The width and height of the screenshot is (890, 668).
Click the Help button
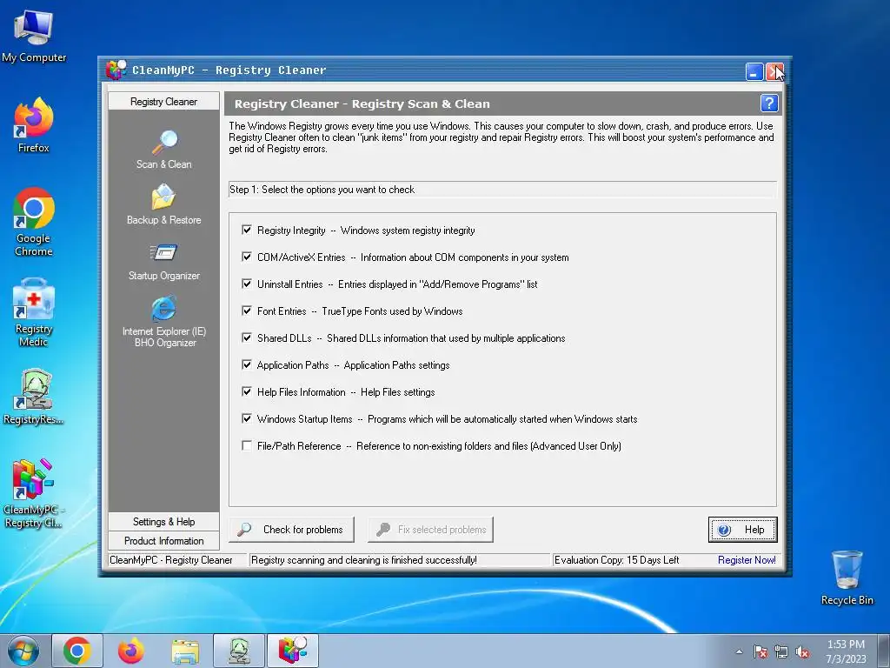(x=742, y=530)
